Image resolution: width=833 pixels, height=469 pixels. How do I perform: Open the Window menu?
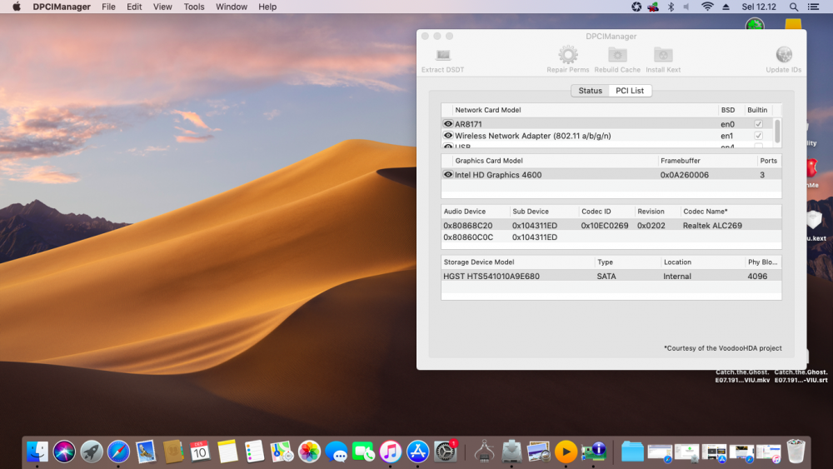coord(232,7)
